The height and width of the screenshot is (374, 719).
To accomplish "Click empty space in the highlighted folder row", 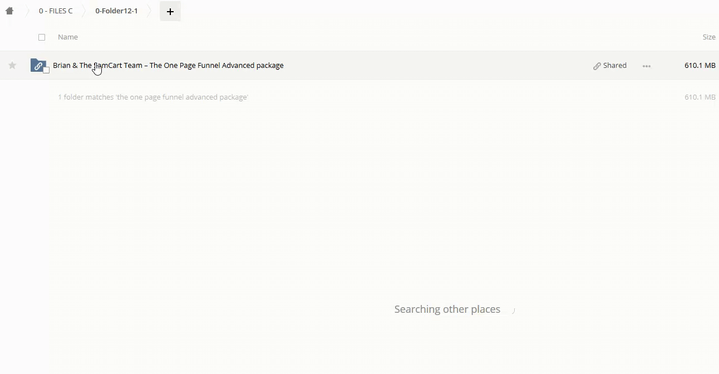I will (434, 66).
